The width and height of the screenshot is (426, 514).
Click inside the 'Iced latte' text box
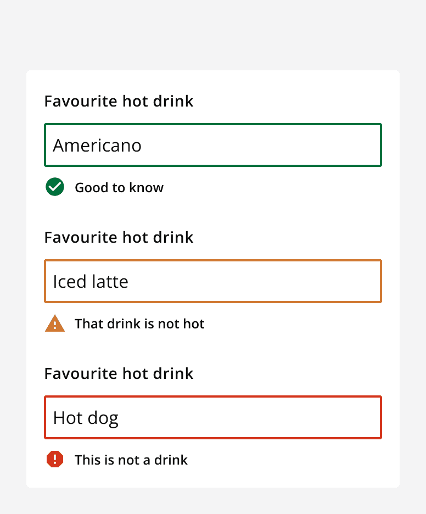click(213, 281)
